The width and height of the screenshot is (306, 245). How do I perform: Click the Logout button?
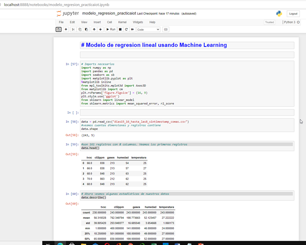(x=292, y=14)
